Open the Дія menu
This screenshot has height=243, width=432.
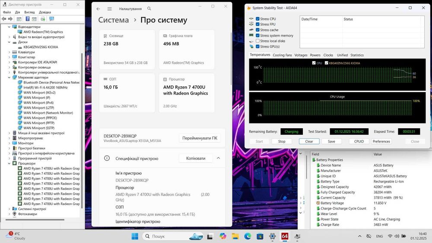[x=18, y=12]
